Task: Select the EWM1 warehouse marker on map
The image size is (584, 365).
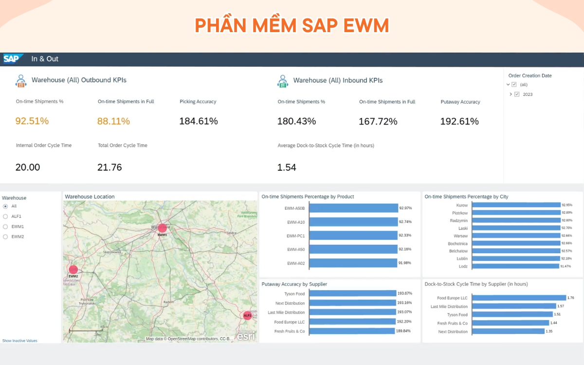Action: coord(162,228)
